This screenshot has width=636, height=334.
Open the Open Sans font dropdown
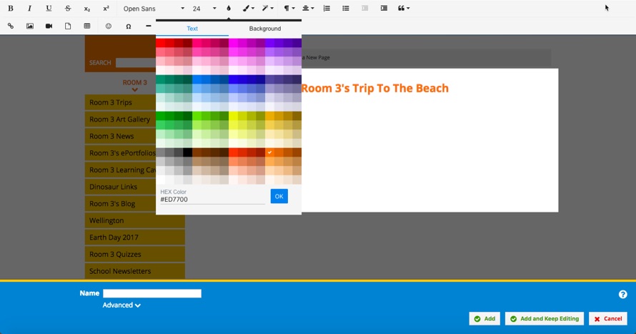pyautogui.click(x=153, y=9)
